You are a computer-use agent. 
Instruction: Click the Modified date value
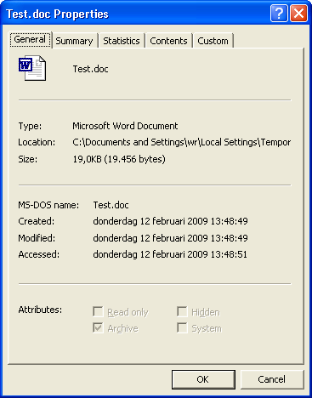coord(170,238)
